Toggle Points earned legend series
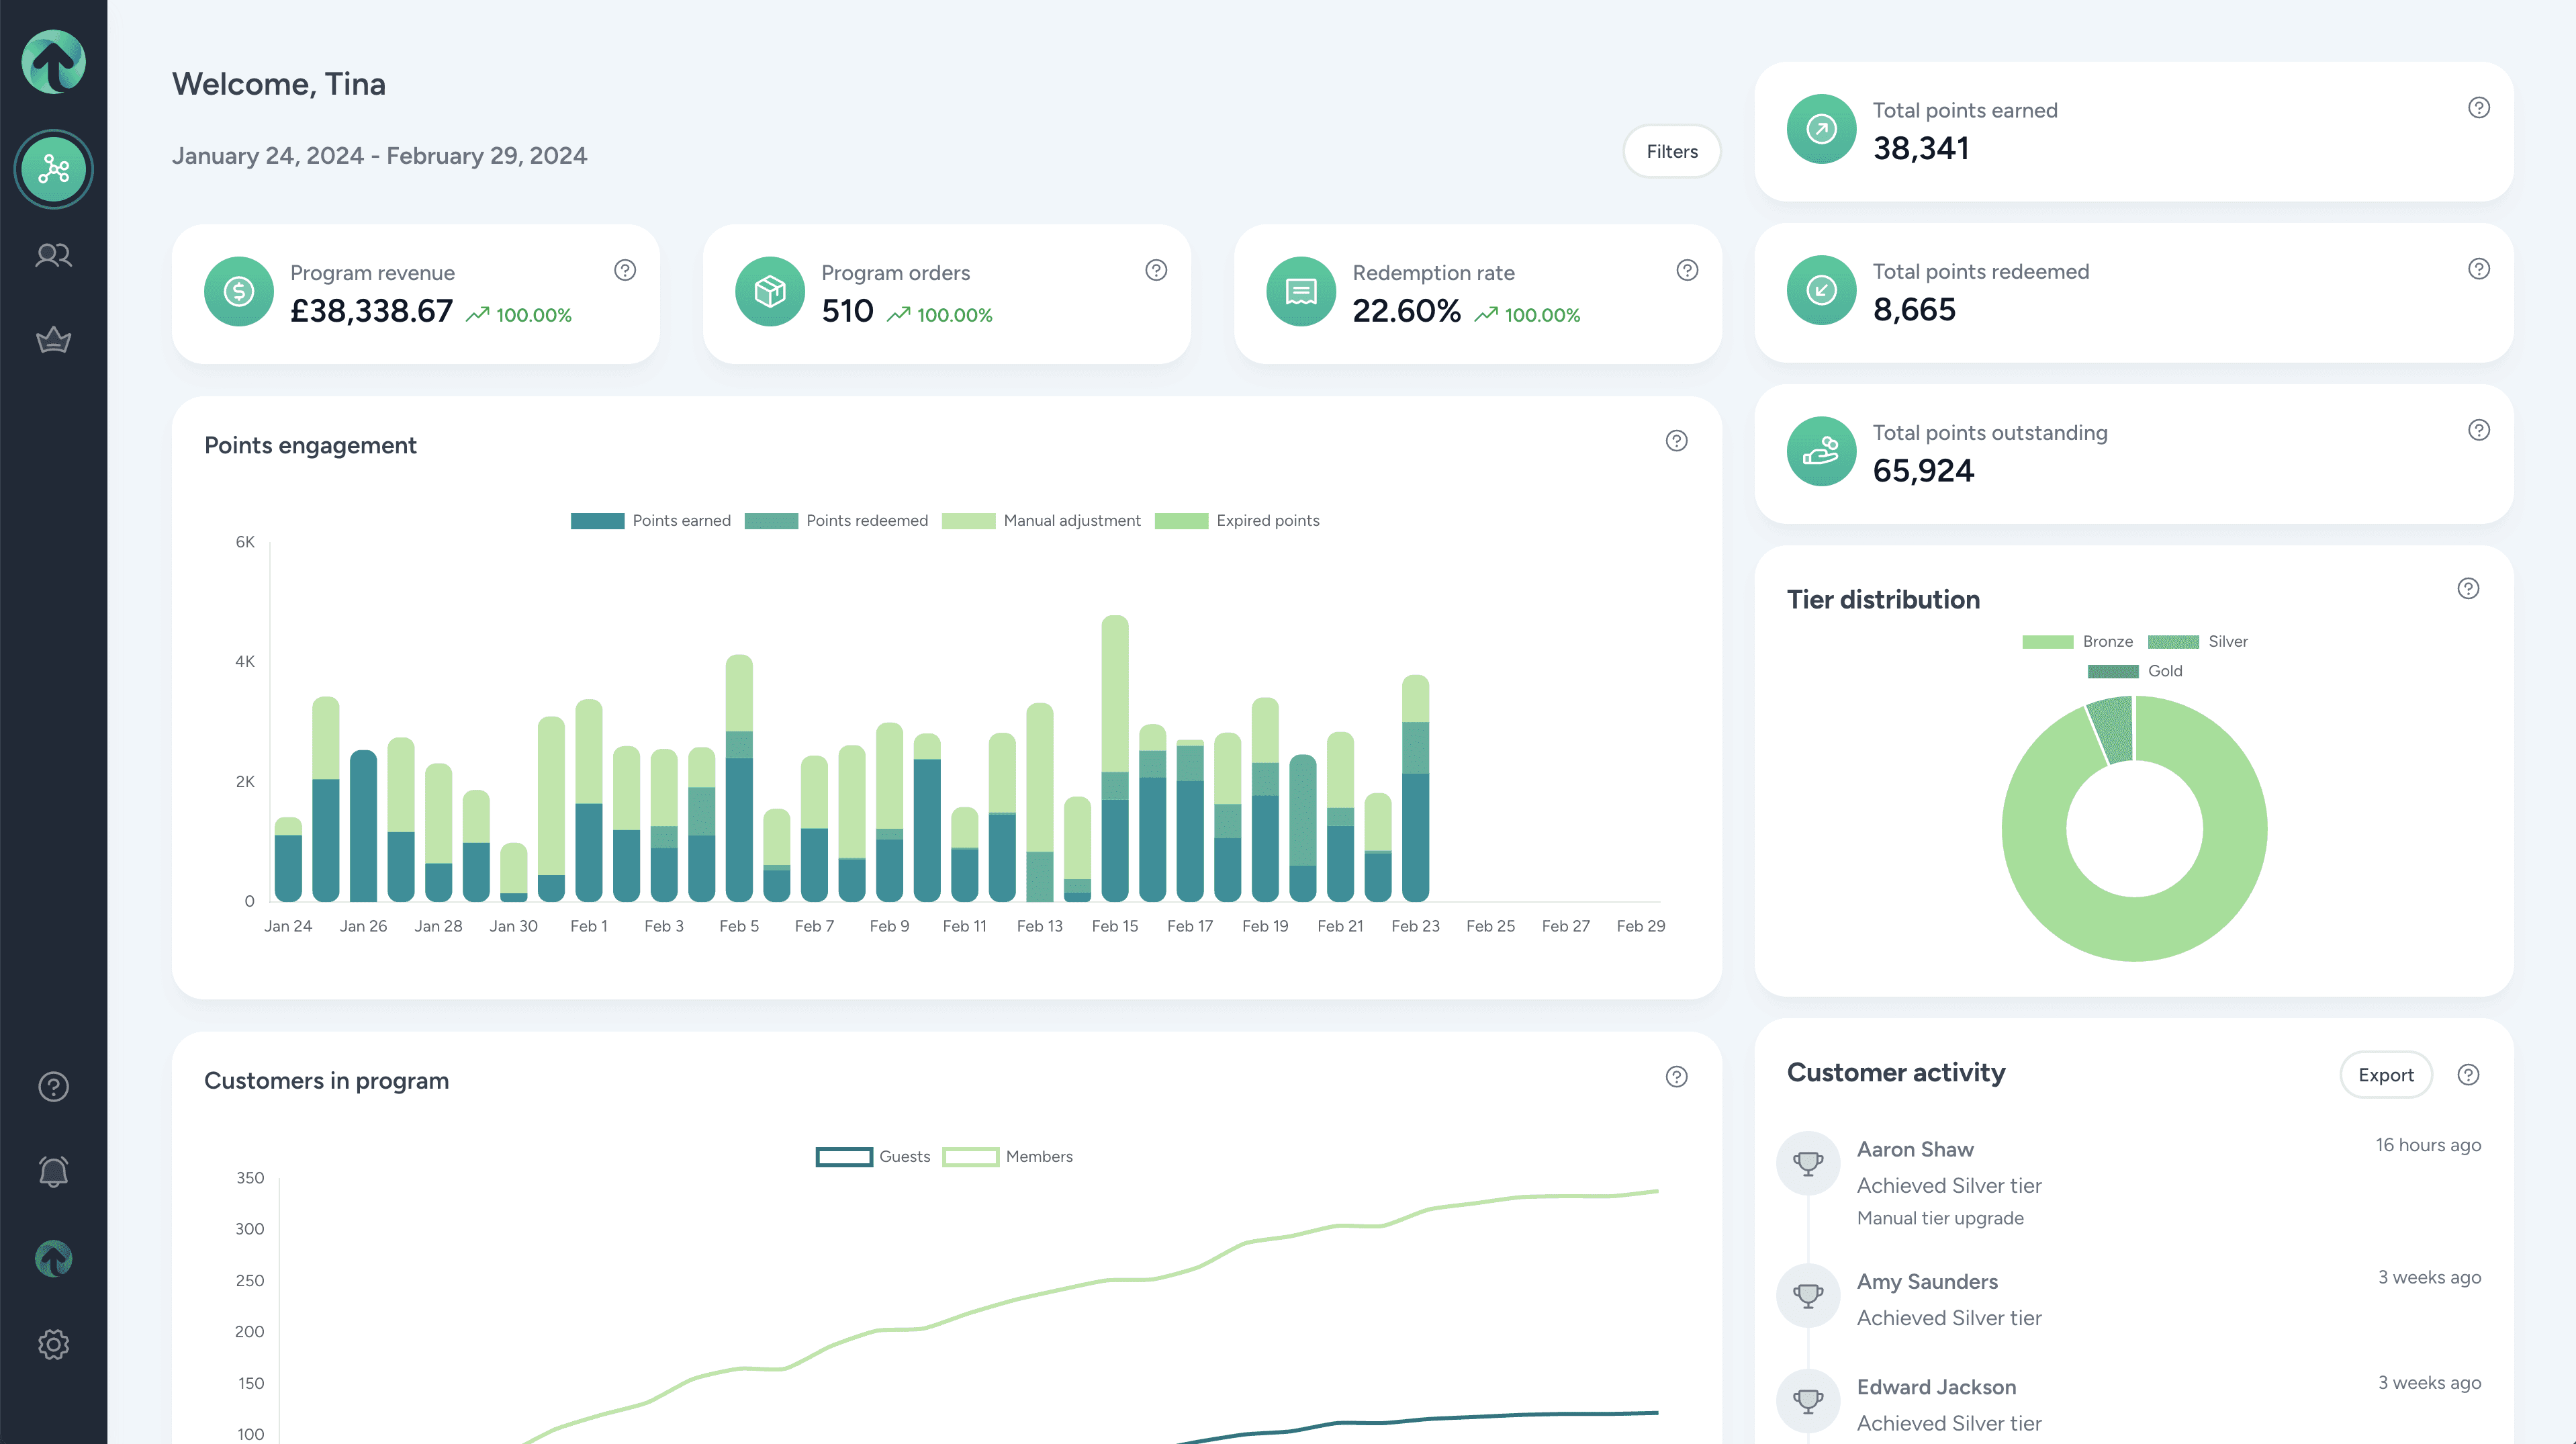 click(x=651, y=521)
